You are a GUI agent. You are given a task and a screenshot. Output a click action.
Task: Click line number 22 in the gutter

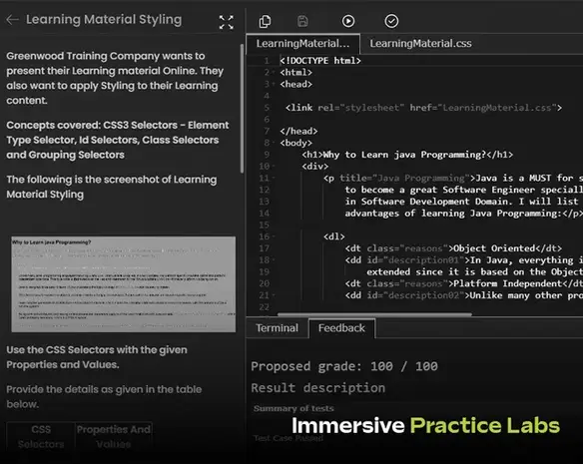tap(264, 307)
